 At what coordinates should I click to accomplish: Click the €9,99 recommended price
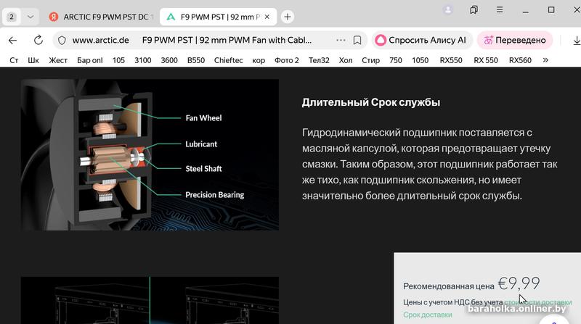(x=519, y=283)
